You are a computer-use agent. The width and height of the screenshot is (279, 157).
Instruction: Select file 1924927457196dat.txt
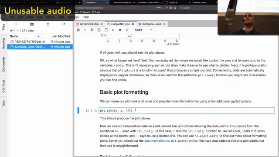click(x=40, y=41)
